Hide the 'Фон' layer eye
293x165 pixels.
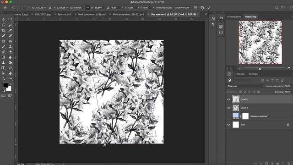pyautogui.click(x=228, y=125)
